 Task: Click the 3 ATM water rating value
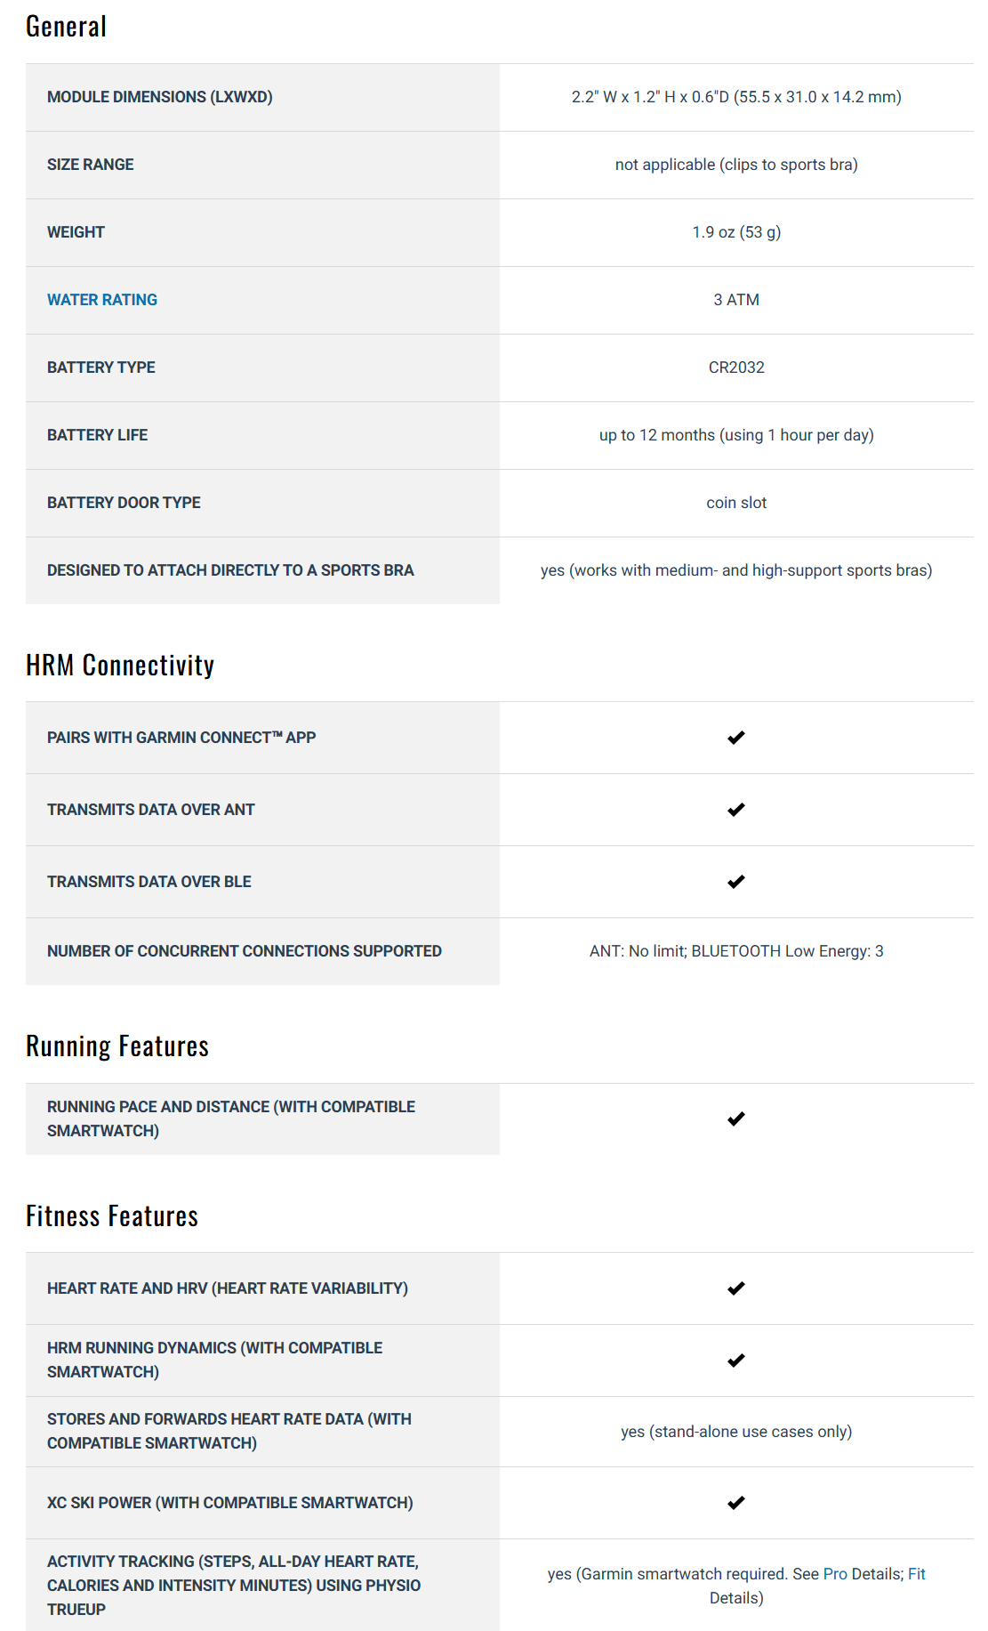(x=736, y=300)
